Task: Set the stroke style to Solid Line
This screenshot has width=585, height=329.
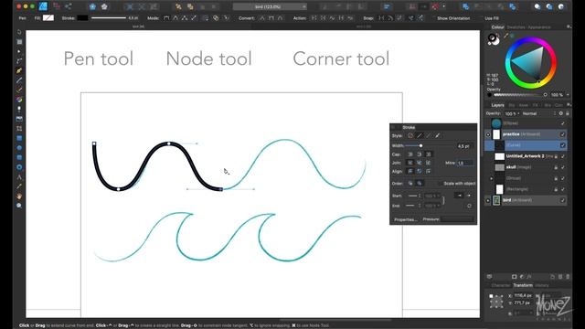Action: tap(420, 136)
